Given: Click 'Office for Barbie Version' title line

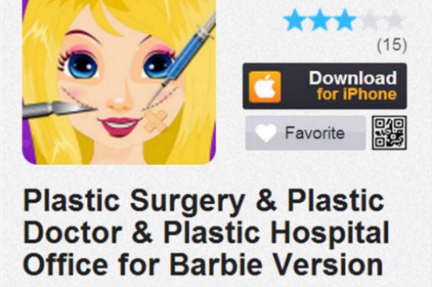Looking at the screenshot, I should click(203, 264).
